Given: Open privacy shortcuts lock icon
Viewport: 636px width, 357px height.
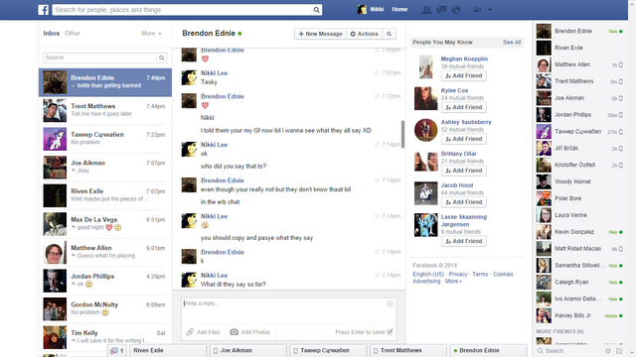Looking at the screenshot, I should coord(477,10).
